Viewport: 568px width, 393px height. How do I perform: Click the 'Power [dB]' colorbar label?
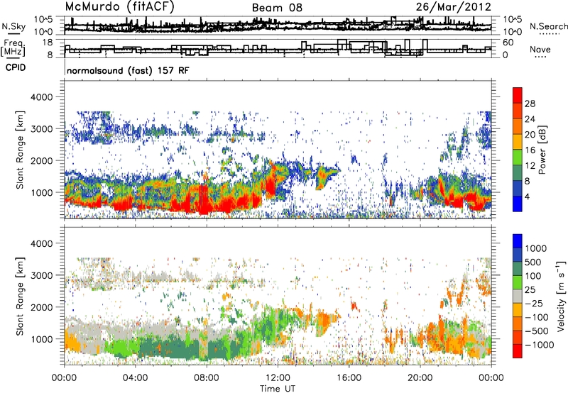(542, 150)
